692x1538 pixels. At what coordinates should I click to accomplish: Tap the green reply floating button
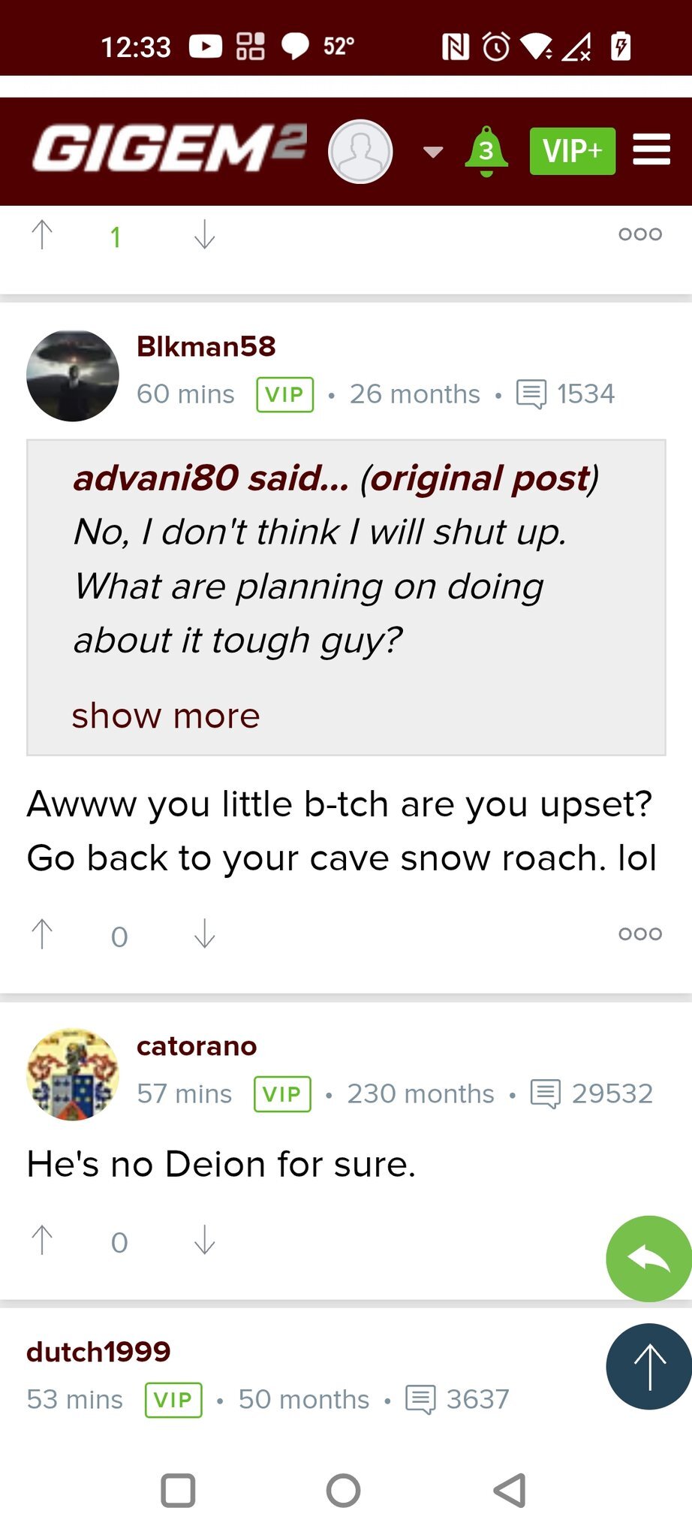(x=649, y=1259)
